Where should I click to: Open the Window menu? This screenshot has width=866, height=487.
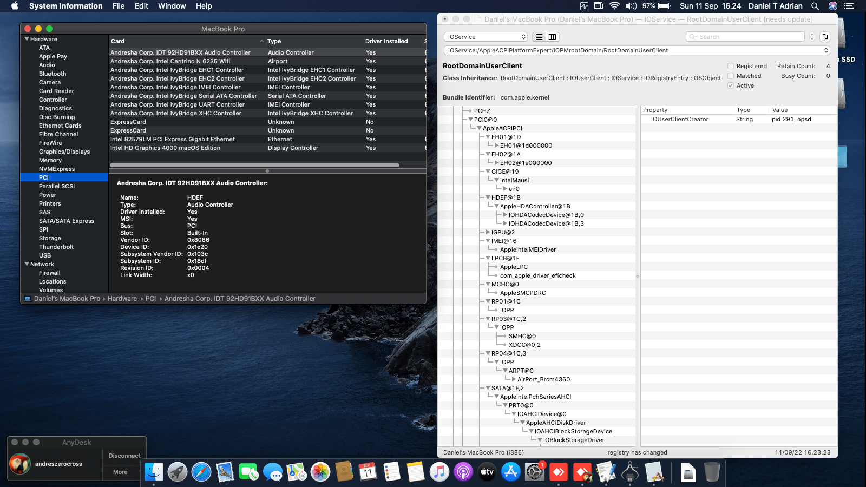pyautogui.click(x=172, y=6)
